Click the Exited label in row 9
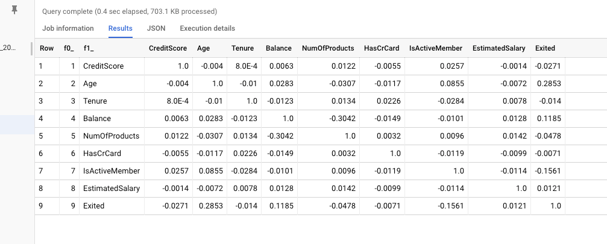 pos(93,205)
